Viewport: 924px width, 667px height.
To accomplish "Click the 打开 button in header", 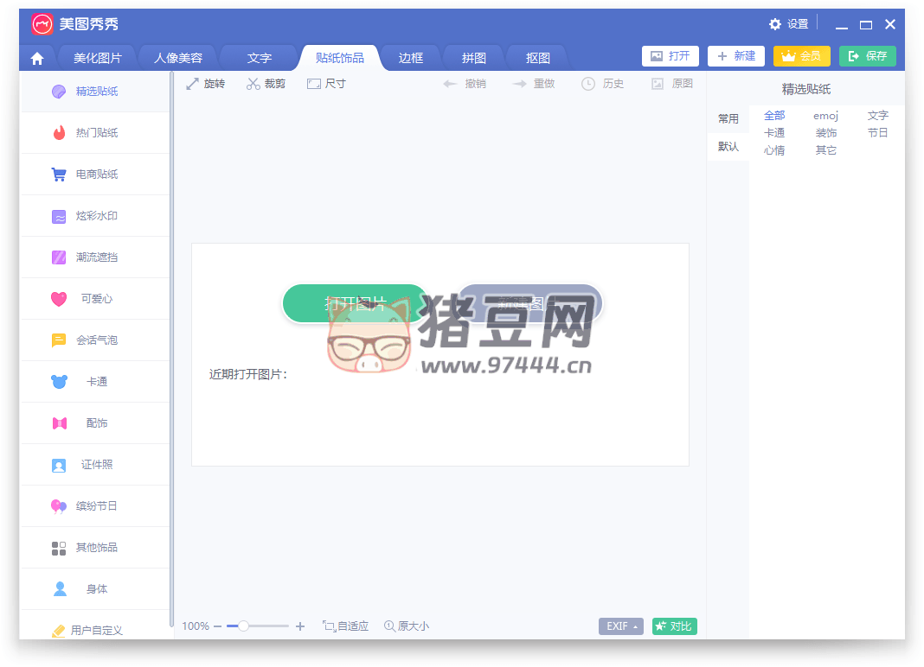I will tap(671, 56).
